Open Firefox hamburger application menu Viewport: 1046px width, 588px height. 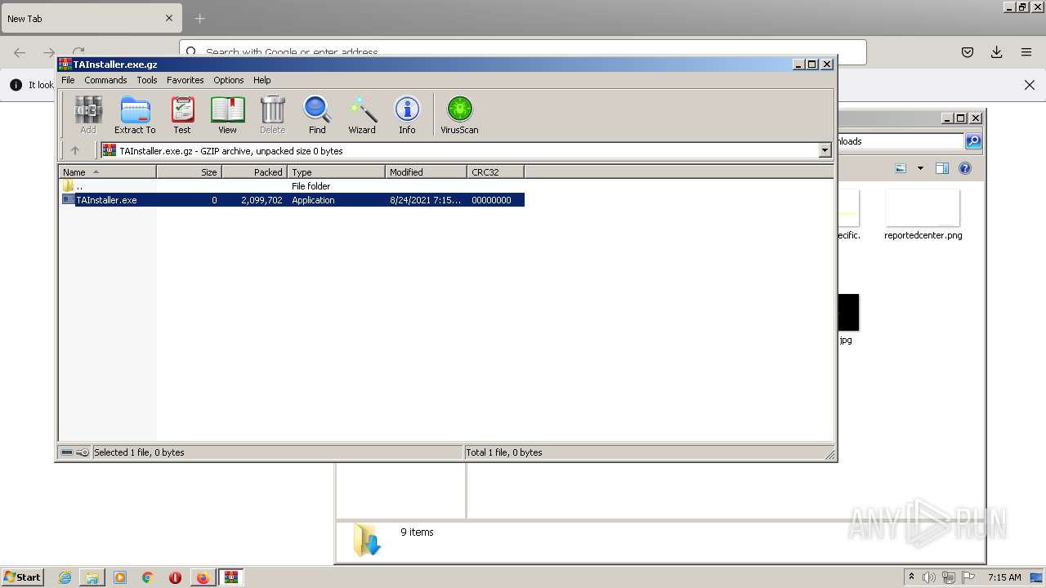tap(1026, 52)
